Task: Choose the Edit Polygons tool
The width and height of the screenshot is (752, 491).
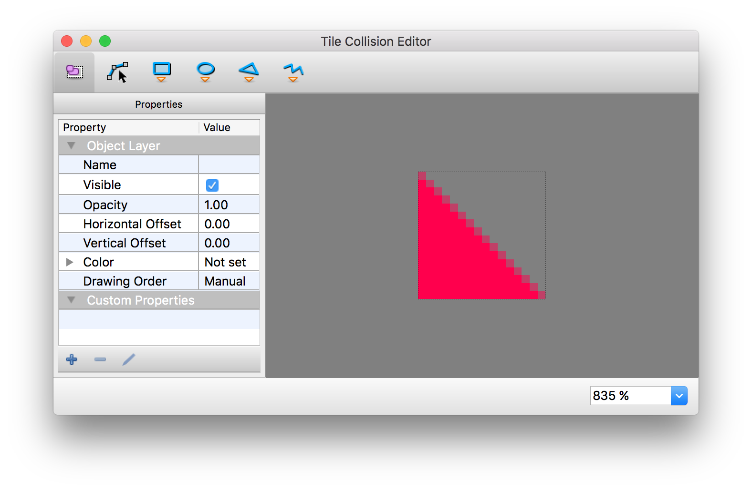Action: tap(117, 72)
